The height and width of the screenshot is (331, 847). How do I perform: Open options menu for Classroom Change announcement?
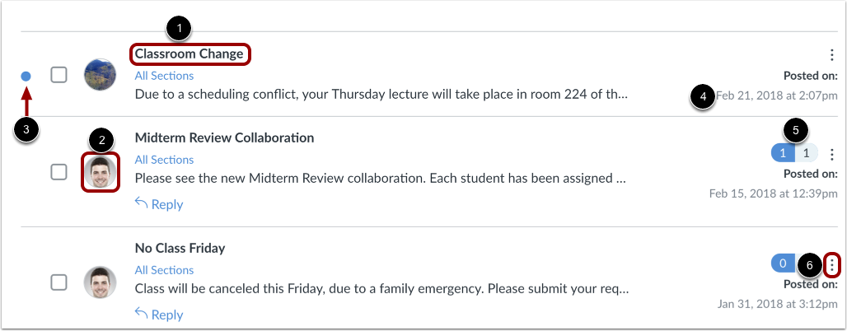click(832, 54)
